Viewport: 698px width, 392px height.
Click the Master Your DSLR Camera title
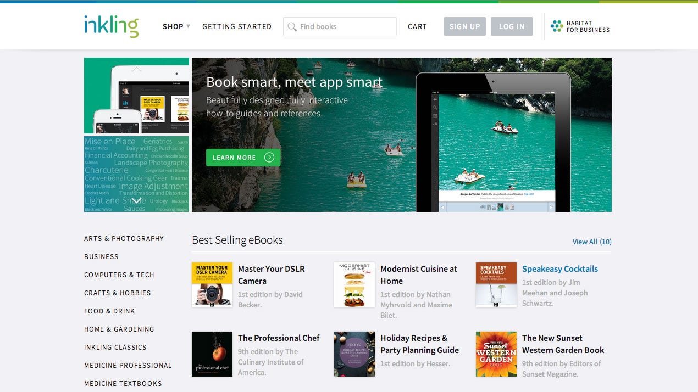(x=272, y=275)
